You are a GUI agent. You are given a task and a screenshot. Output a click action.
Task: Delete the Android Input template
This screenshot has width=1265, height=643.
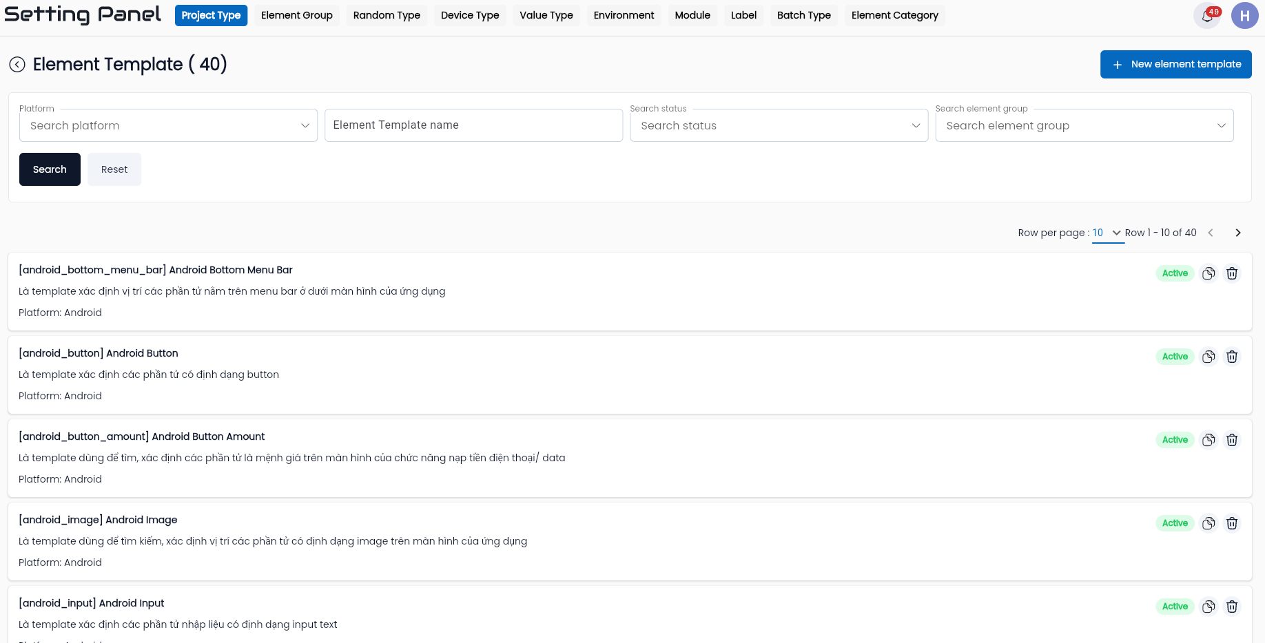coord(1232,607)
